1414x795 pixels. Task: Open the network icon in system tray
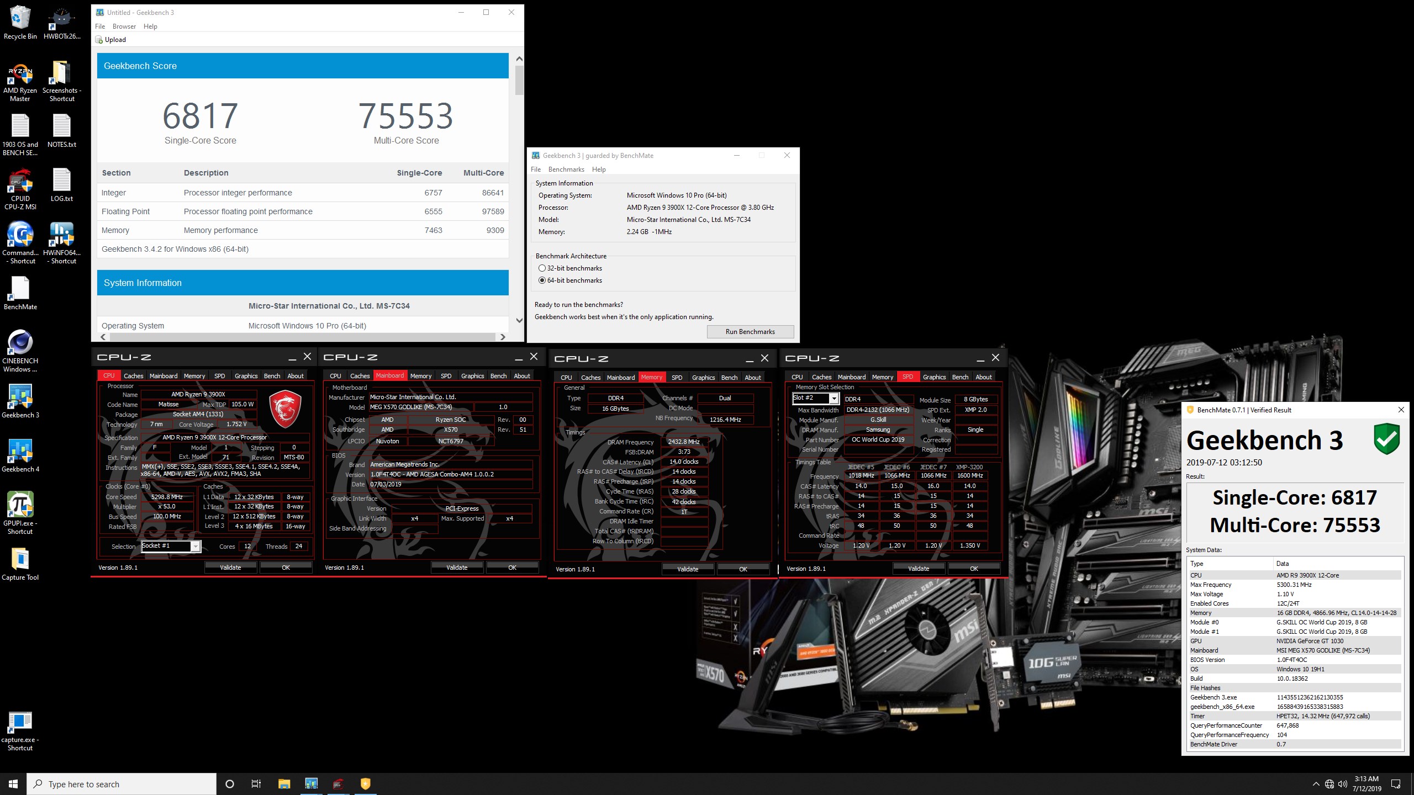(x=1329, y=784)
